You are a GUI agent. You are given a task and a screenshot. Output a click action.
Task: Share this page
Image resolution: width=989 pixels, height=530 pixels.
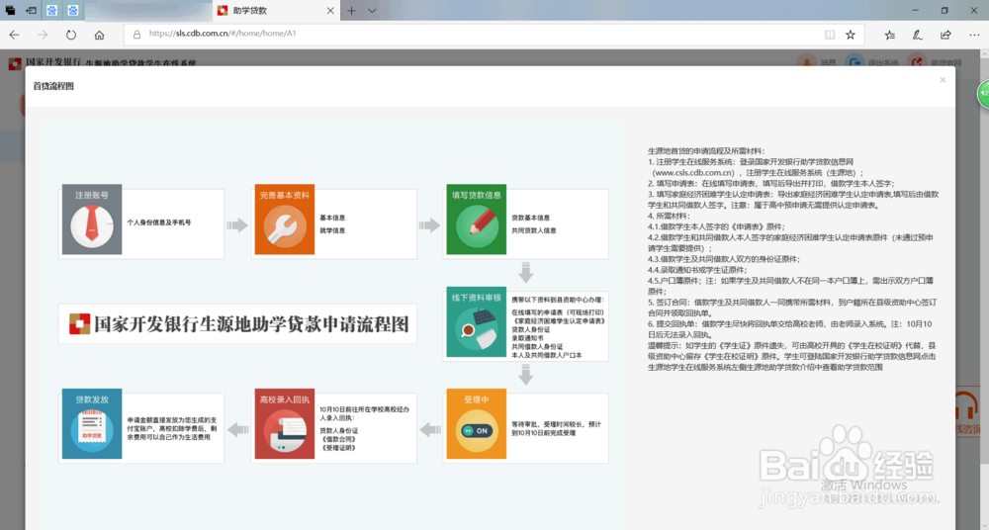click(x=945, y=35)
